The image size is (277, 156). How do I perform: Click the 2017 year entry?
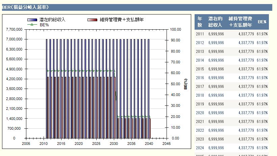tap(200, 87)
